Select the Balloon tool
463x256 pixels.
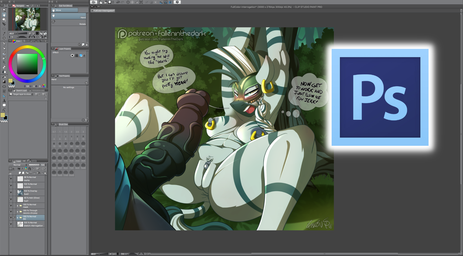4,105
